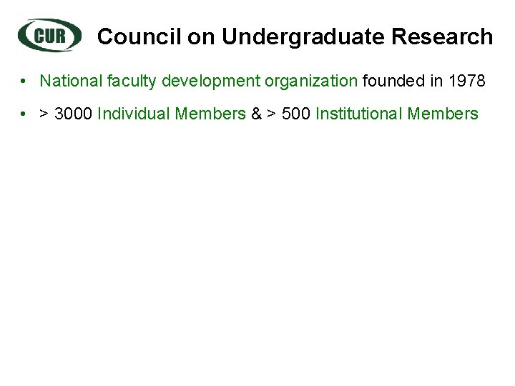Viewport: 515px width, 386px height.
Task: Click the green word "Institutional"
Action: tap(359, 114)
